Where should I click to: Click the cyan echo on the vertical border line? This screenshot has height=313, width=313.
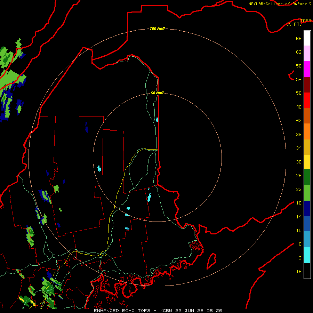pos(157,120)
